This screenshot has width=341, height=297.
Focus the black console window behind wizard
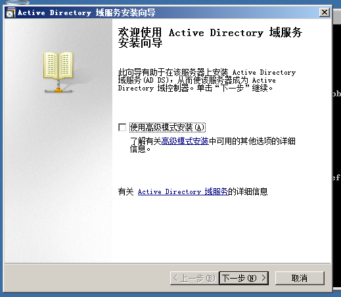[337, 136]
